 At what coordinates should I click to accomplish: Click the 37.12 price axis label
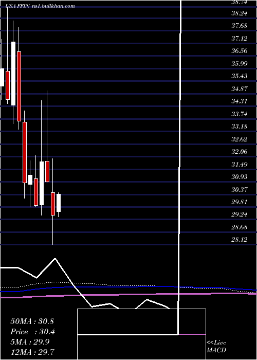point(239,39)
